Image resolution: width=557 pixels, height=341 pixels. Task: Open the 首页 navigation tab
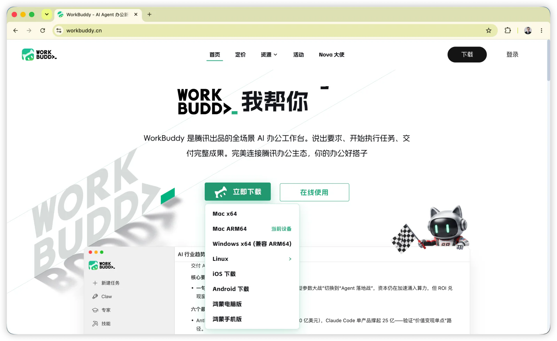[x=215, y=55]
